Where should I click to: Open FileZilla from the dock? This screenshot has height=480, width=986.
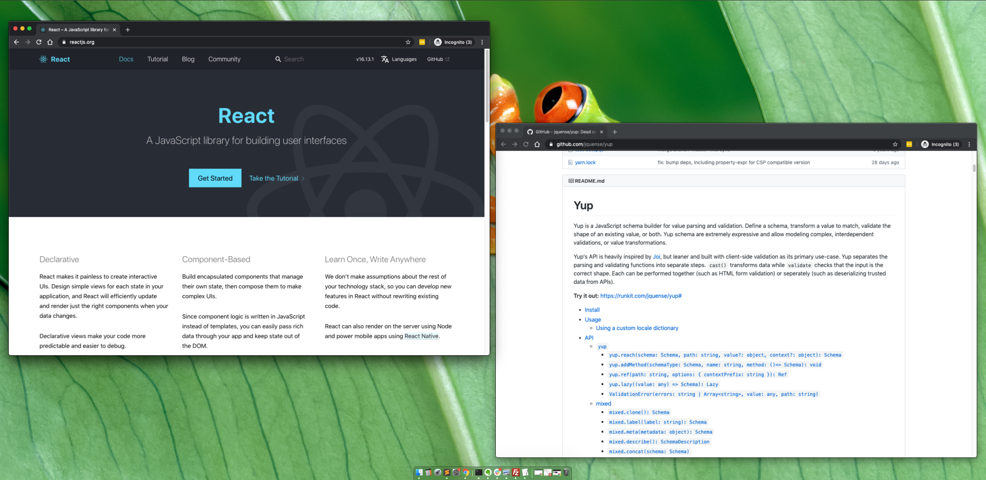coord(516,472)
